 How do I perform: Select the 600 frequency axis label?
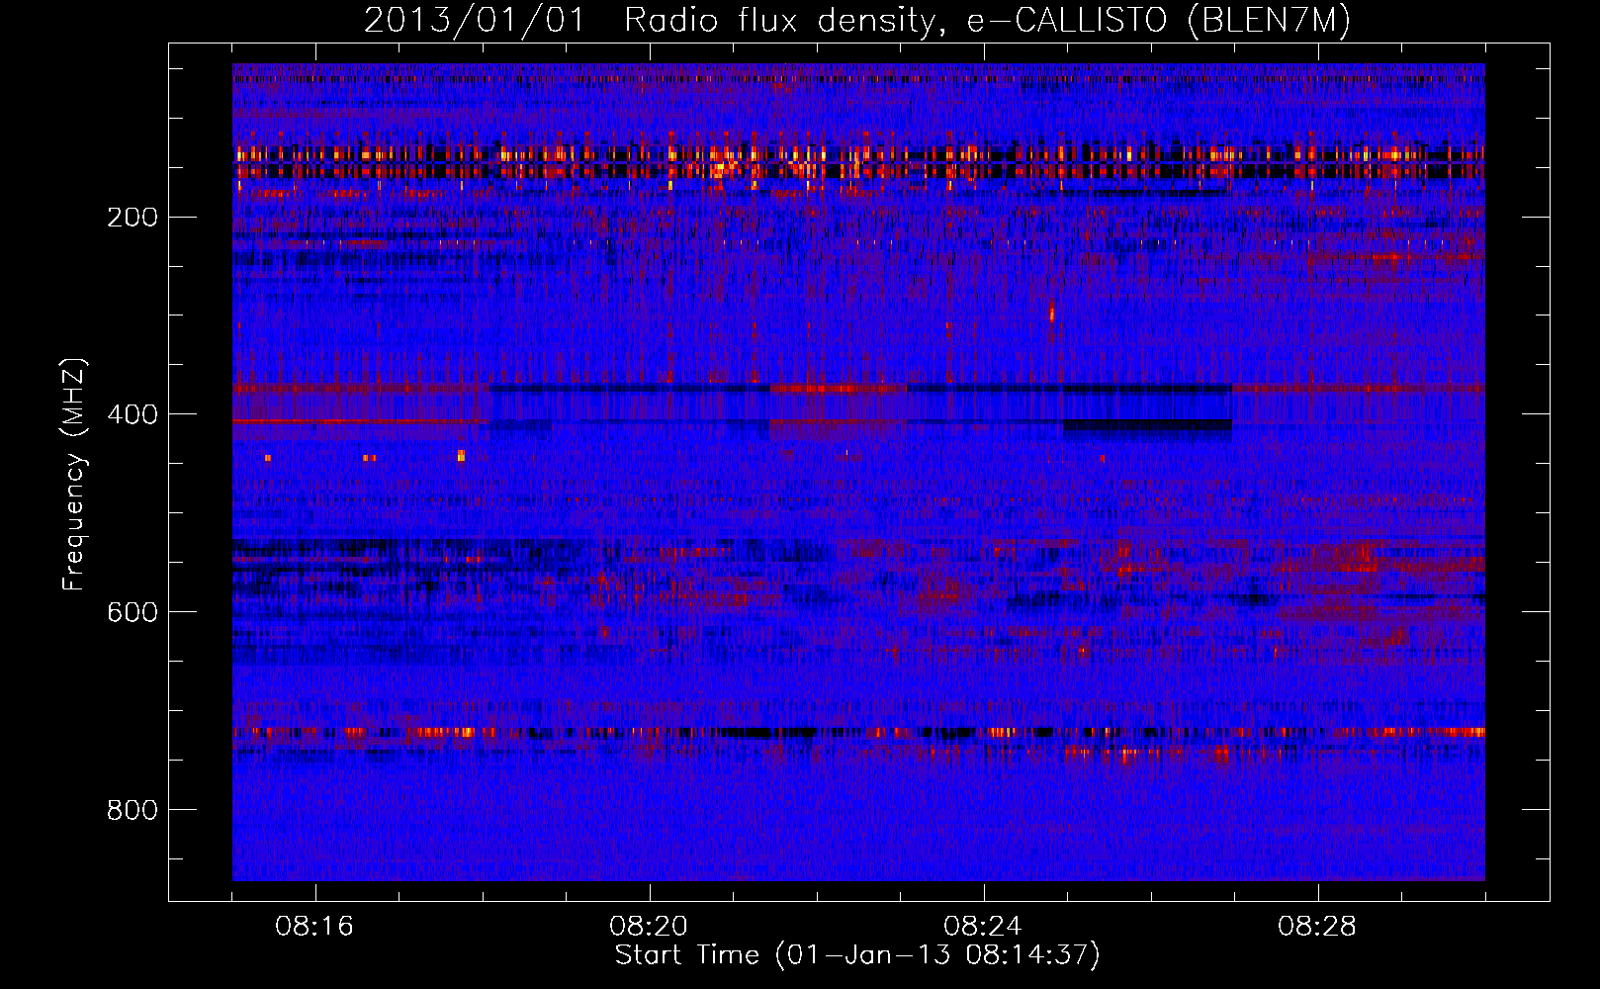tap(133, 612)
